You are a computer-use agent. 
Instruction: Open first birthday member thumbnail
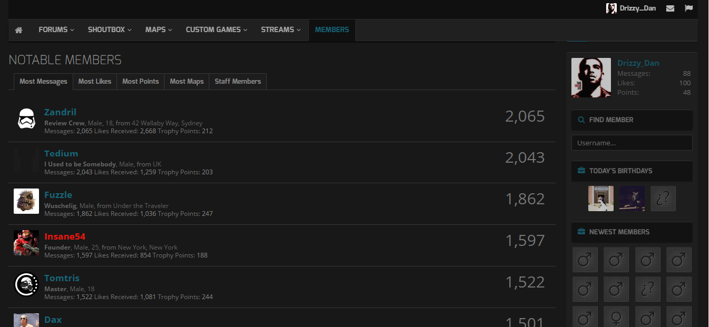point(601,199)
